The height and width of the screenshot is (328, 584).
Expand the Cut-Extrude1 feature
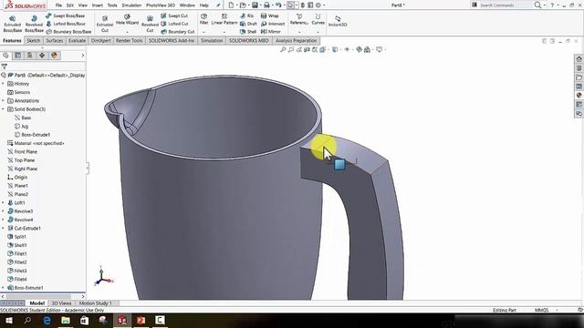click(3, 229)
